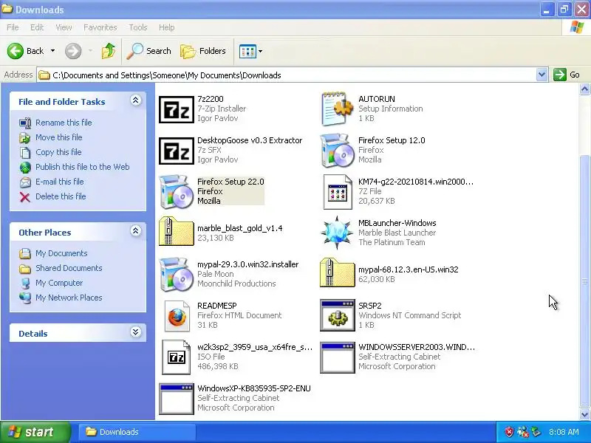Screen dimensions: 591x443
Task: Click the Downloads taskbar button
Action: coord(137,432)
